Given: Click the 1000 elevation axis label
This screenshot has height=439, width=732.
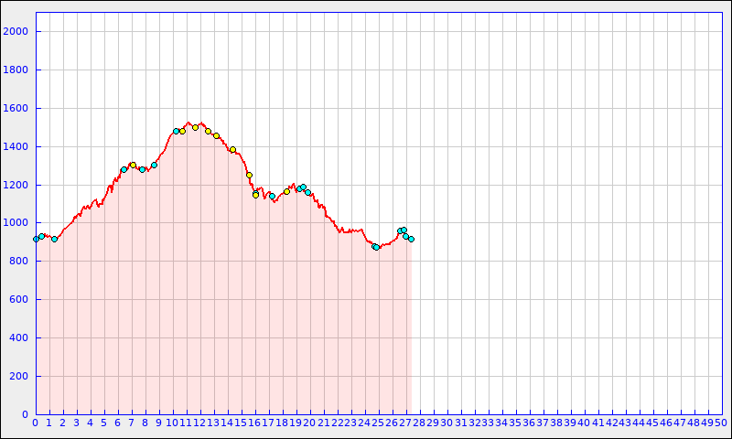Looking at the screenshot, I should (x=16, y=223).
